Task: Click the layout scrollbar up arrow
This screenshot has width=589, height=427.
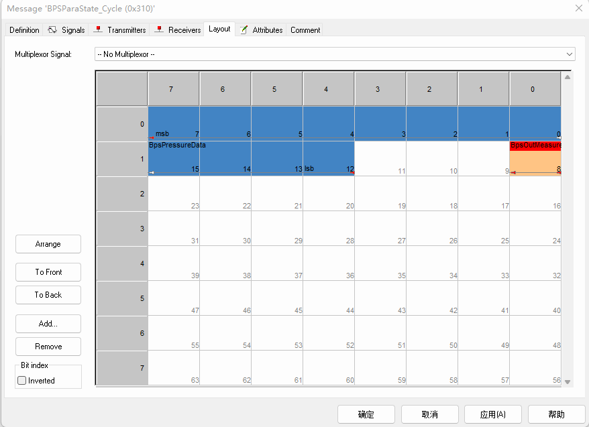Action: click(x=568, y=77)
